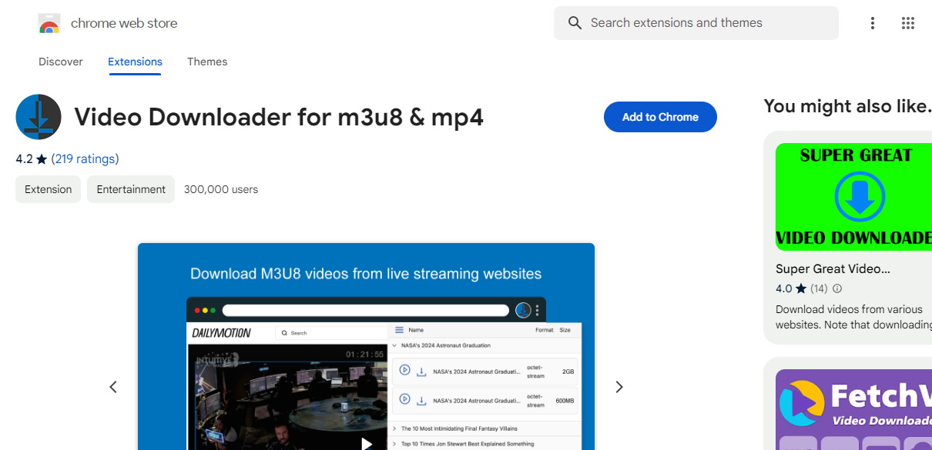Click the 300,000 users text

pos(221,189)
